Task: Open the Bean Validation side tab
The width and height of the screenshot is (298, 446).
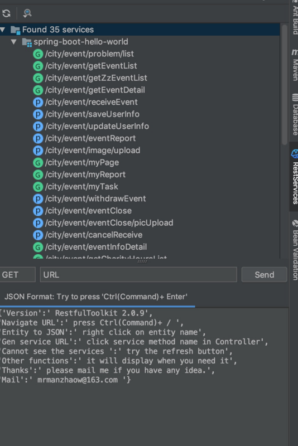Action: tap(295, 250)
